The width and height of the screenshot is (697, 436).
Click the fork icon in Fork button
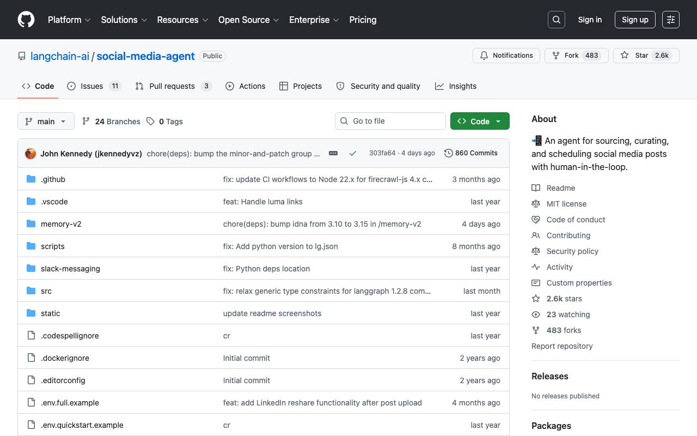point(556,56)
